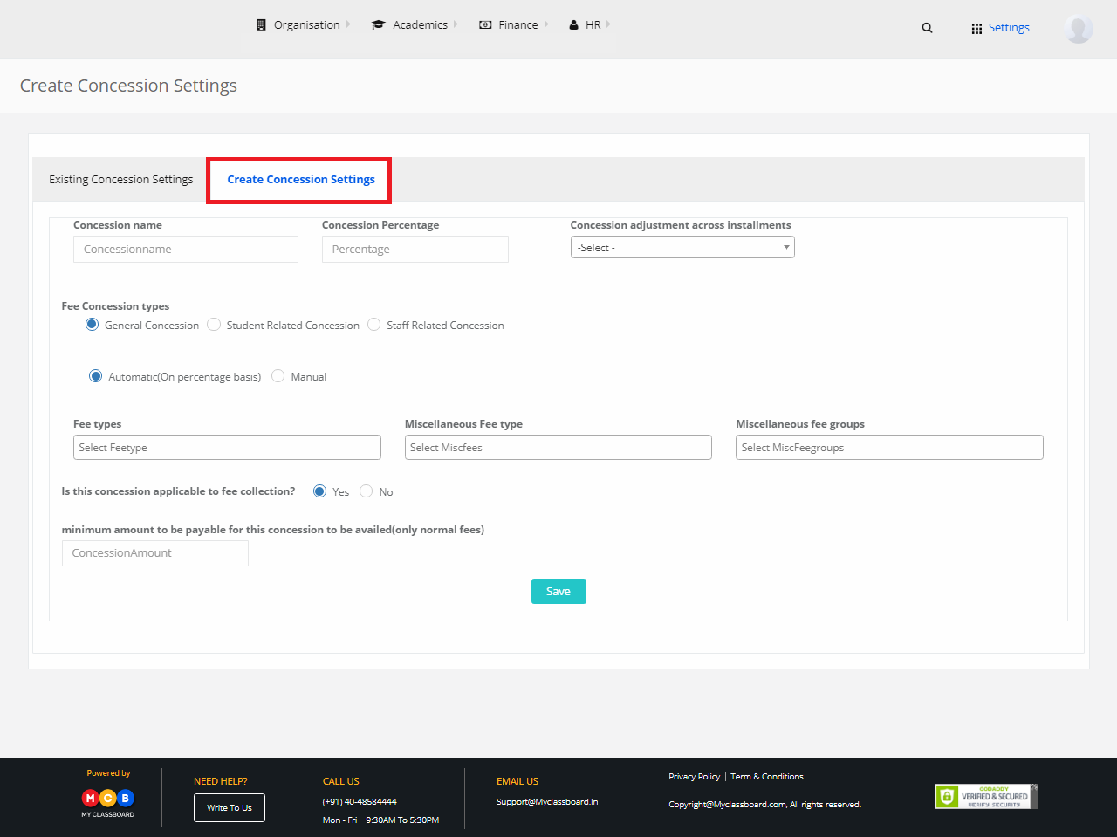Click the Settings grid icon

[976, 27]
